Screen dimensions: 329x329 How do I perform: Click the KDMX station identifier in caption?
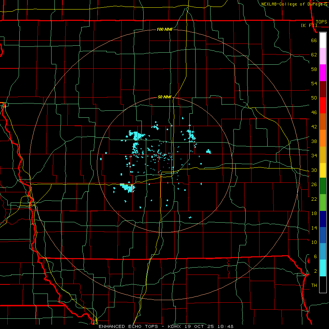[x=174, y=326]
